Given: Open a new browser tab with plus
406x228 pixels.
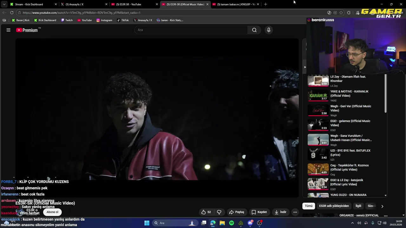Looking at the screenshot, I should tap(265, 4).
